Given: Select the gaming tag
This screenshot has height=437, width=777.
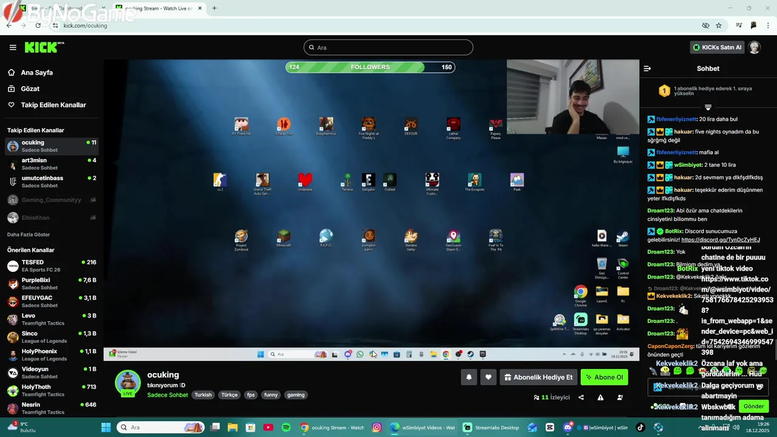Looking at the screenshot, I should pos(296,395).
